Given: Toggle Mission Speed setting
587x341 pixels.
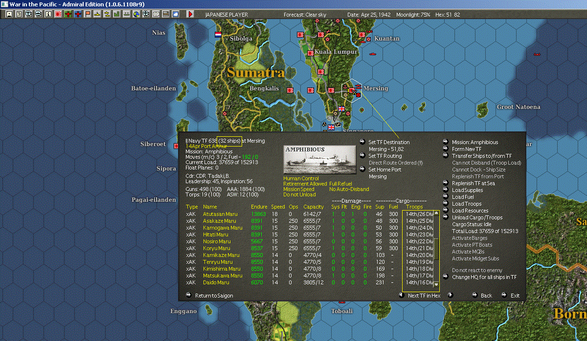Looking at the screenshot, I should [298, 189].
